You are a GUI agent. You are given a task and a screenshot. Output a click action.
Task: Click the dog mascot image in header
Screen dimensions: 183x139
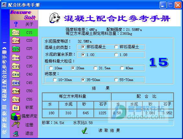[55, 18]
